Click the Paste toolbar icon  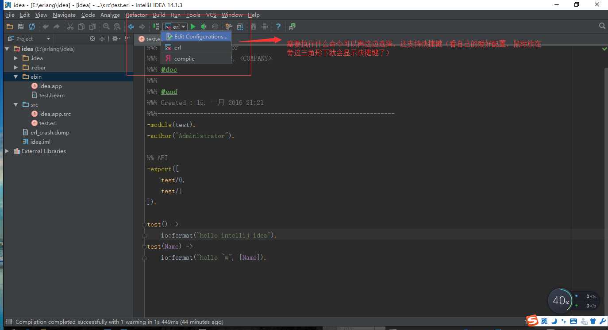[92, 27]
